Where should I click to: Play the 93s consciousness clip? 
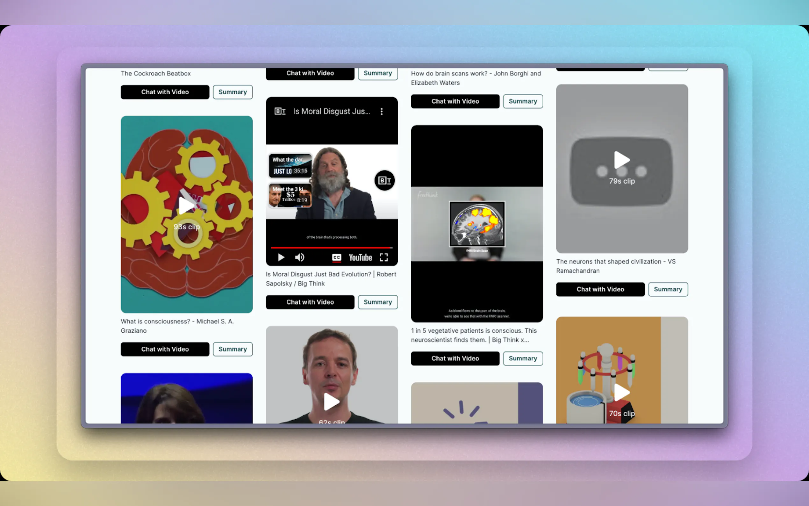(186, 206)
